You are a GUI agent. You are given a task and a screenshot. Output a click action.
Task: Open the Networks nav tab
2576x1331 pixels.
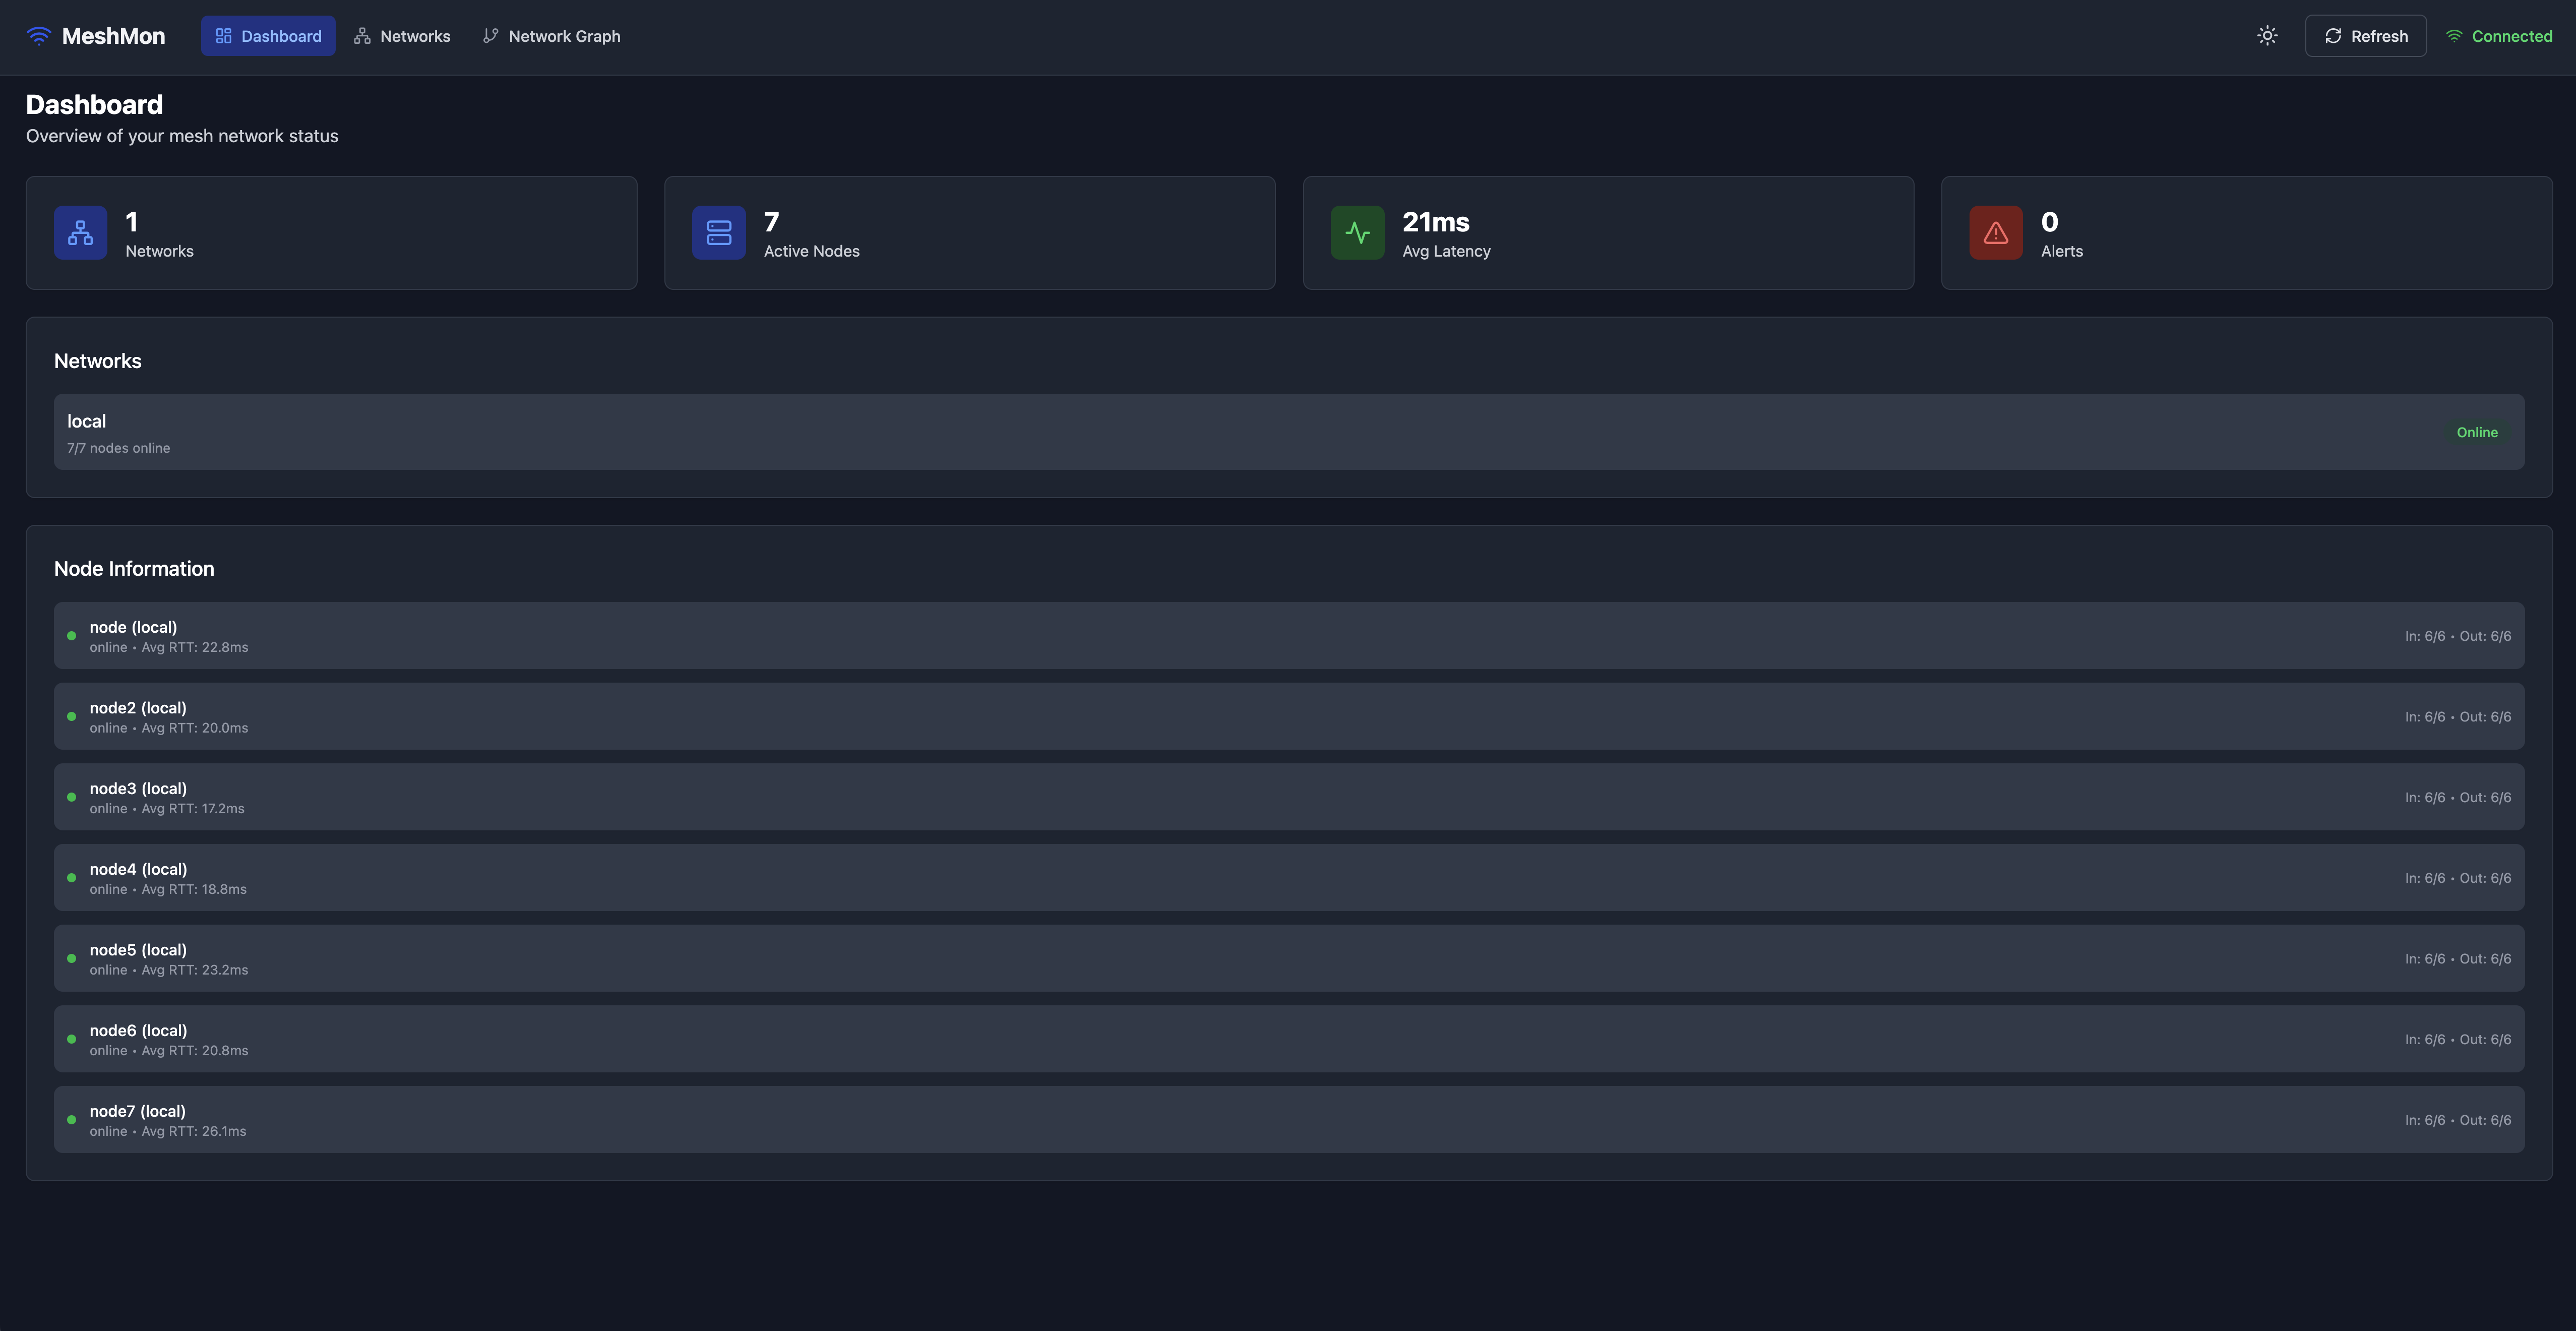point(402,36)
